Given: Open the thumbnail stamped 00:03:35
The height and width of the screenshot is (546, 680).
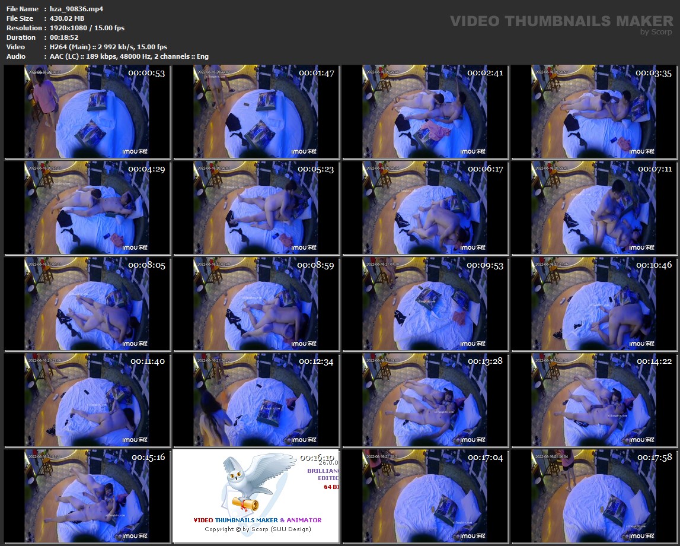Looking at the screenshot, I should [595, 112].
